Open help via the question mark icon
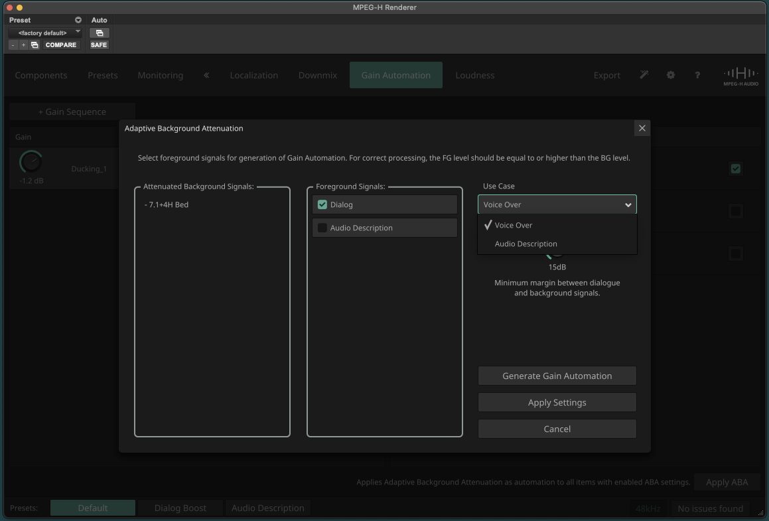Viewport: 769px width, 521px height. (697, 75)
